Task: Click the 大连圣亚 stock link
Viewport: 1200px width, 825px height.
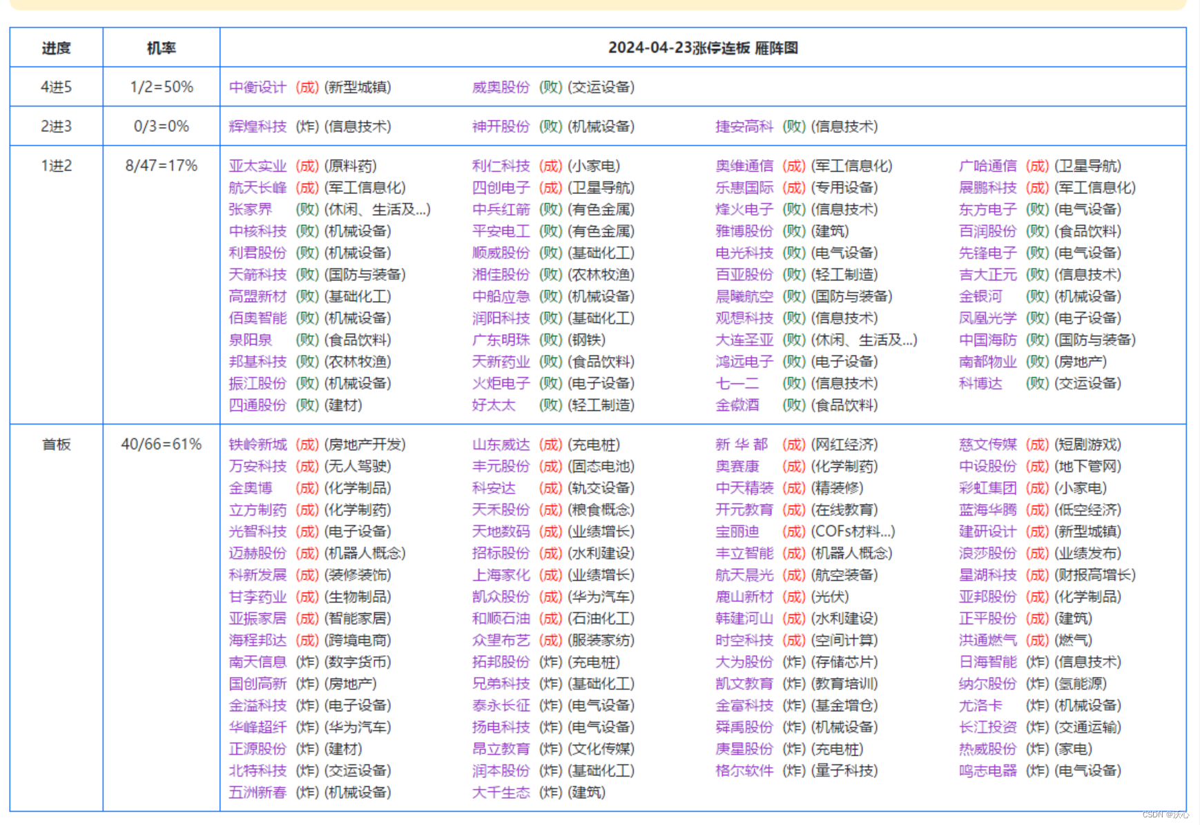Action: (x=744, y=340)
